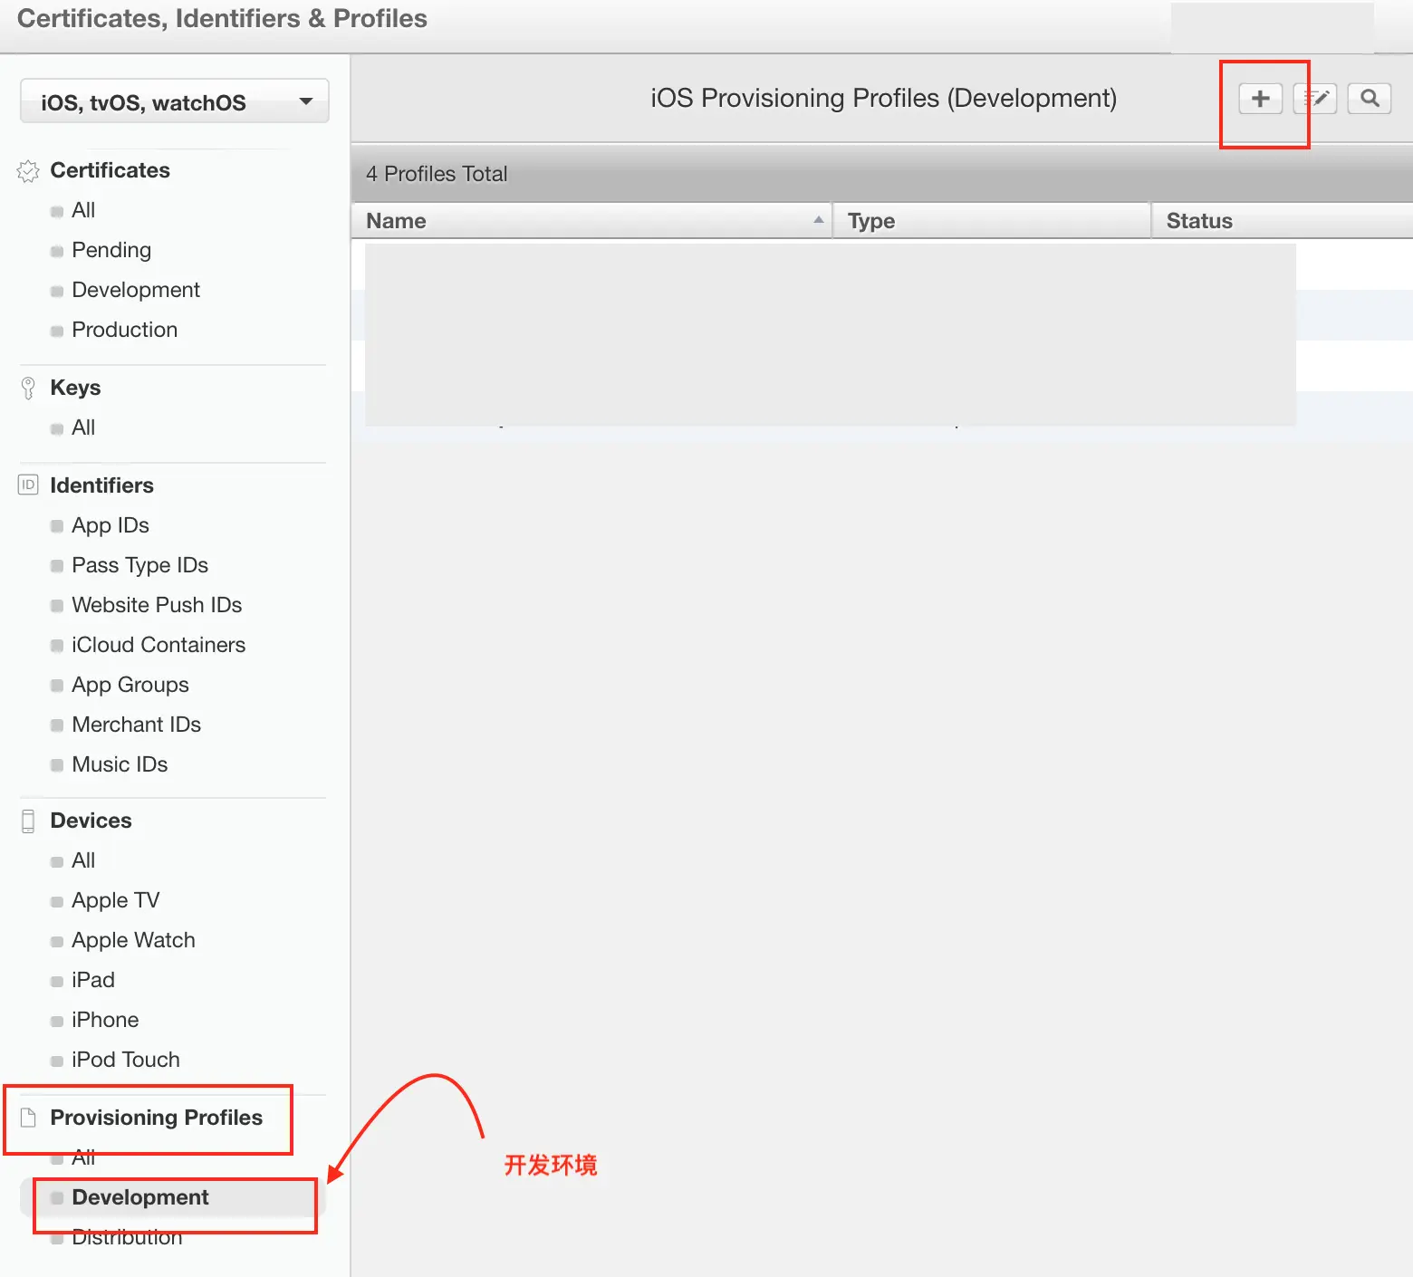Select All under Certificates
The height and width of the screenshot is (1277, 1413).
(x=83, y=210)
